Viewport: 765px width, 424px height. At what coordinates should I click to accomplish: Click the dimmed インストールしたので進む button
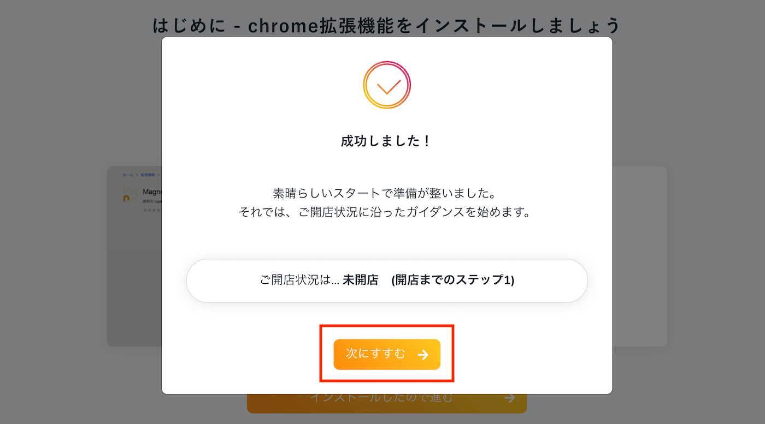click(387, 403)
